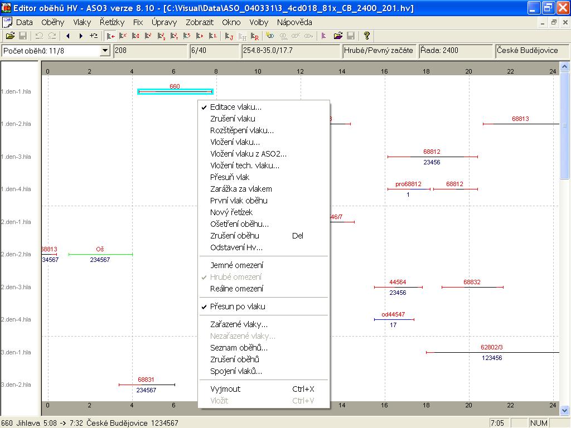This screenshot has height=428, width=571.
Task: Choose 'Rozštěpení vlaku...' from the context menu
Action: coord(264,130)
